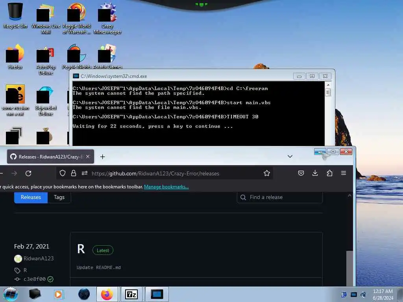Close the Releases RidwanA123 tab

point(88,157)
